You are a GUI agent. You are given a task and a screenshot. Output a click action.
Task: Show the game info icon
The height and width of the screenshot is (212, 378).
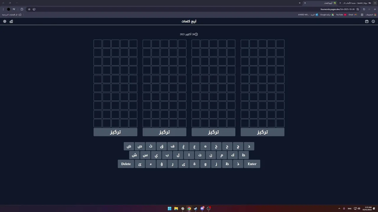pyautogui.click(x=373, y=21)
